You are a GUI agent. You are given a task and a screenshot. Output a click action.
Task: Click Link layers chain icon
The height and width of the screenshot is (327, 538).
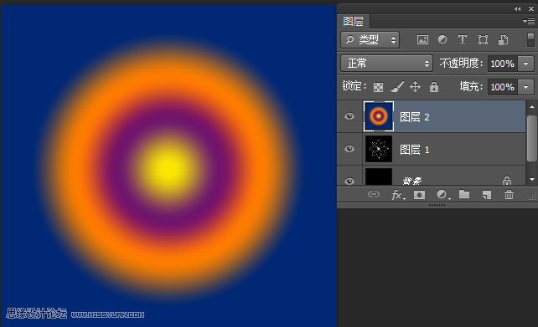[374, 195]
